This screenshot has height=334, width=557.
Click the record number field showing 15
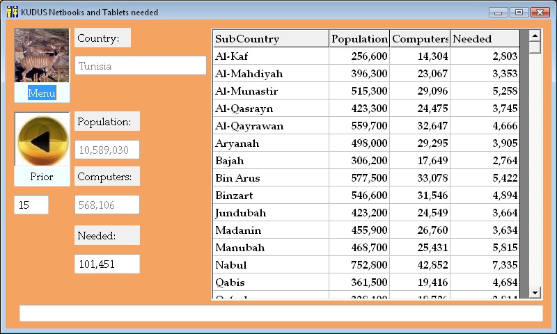pyautogui.click(x=31, y=205)
